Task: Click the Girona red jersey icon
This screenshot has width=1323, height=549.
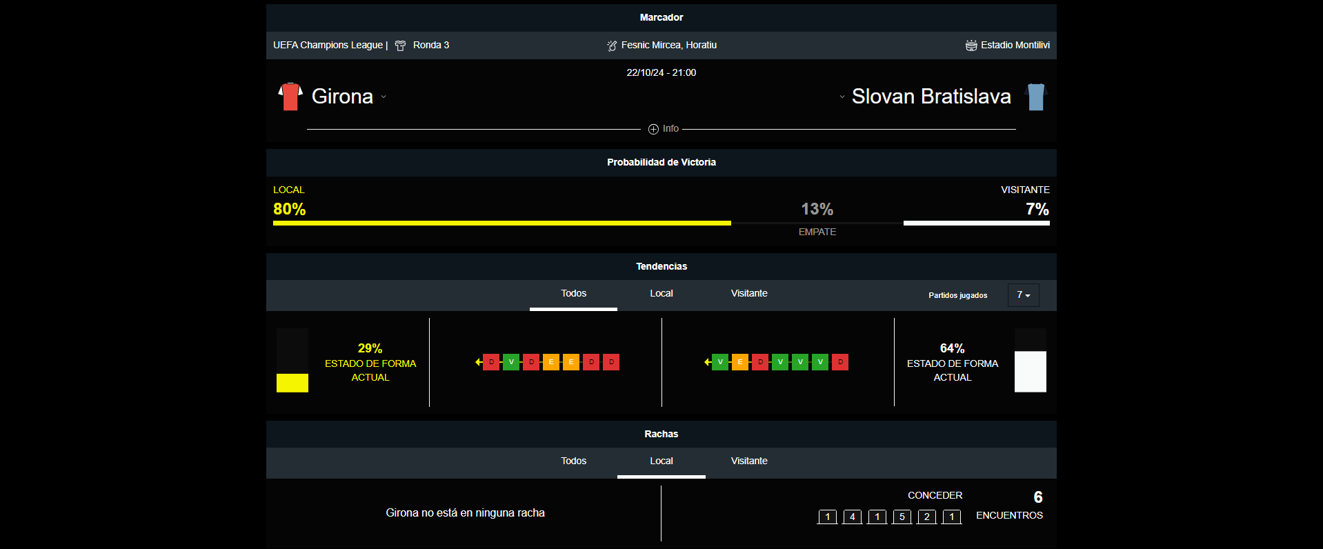Action: click(290, 97)
